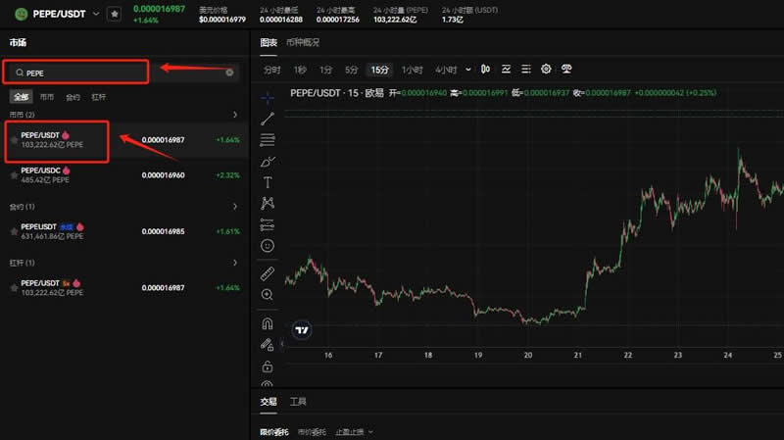Select the trend line drawing tool
The width and height of the screenshot is (784, 440).
coord(268,118)
